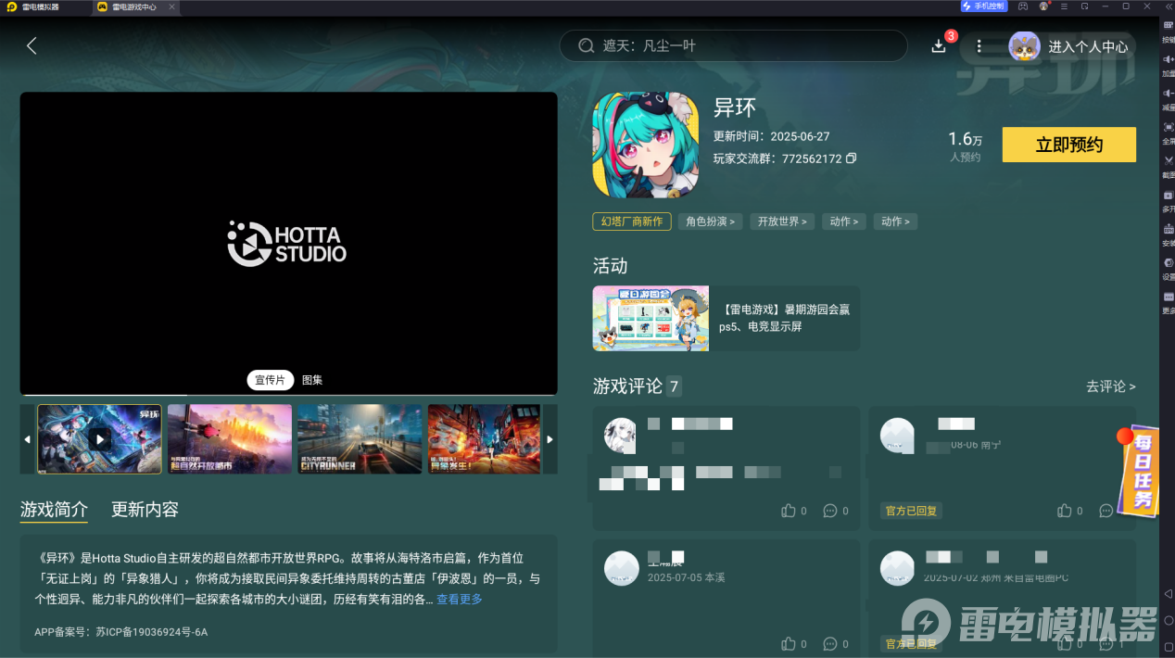Open the three-dot overflow menu beside downloads
1175x658 pixels.
[979, 45]
